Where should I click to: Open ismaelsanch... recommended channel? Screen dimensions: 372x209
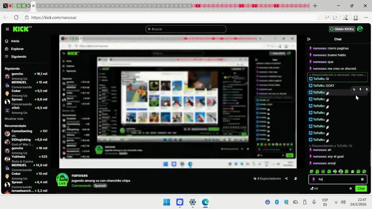(26, 192)
